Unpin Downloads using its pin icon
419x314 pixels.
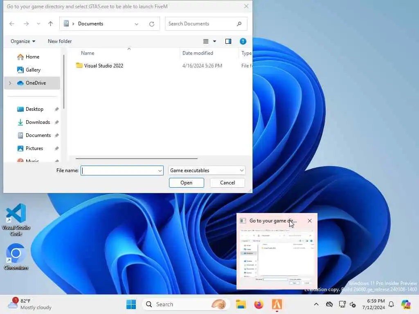[56, 122]
